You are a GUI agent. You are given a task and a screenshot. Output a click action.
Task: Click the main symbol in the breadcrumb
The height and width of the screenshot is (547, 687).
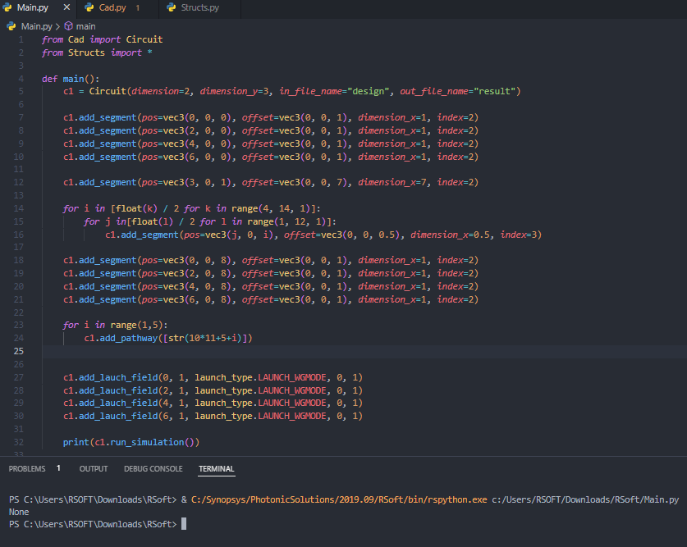point(86,26)
